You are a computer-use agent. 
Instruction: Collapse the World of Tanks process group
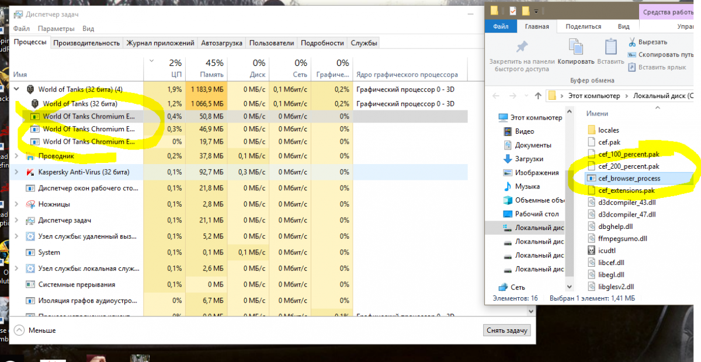tap(17, 89)
